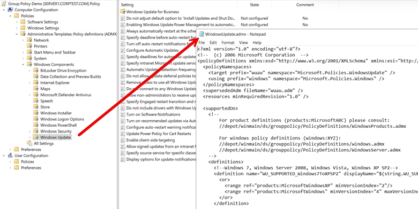Select the Store folder icon
The width and height of the screenshot is (418, 209).
(x=36, y=107)
